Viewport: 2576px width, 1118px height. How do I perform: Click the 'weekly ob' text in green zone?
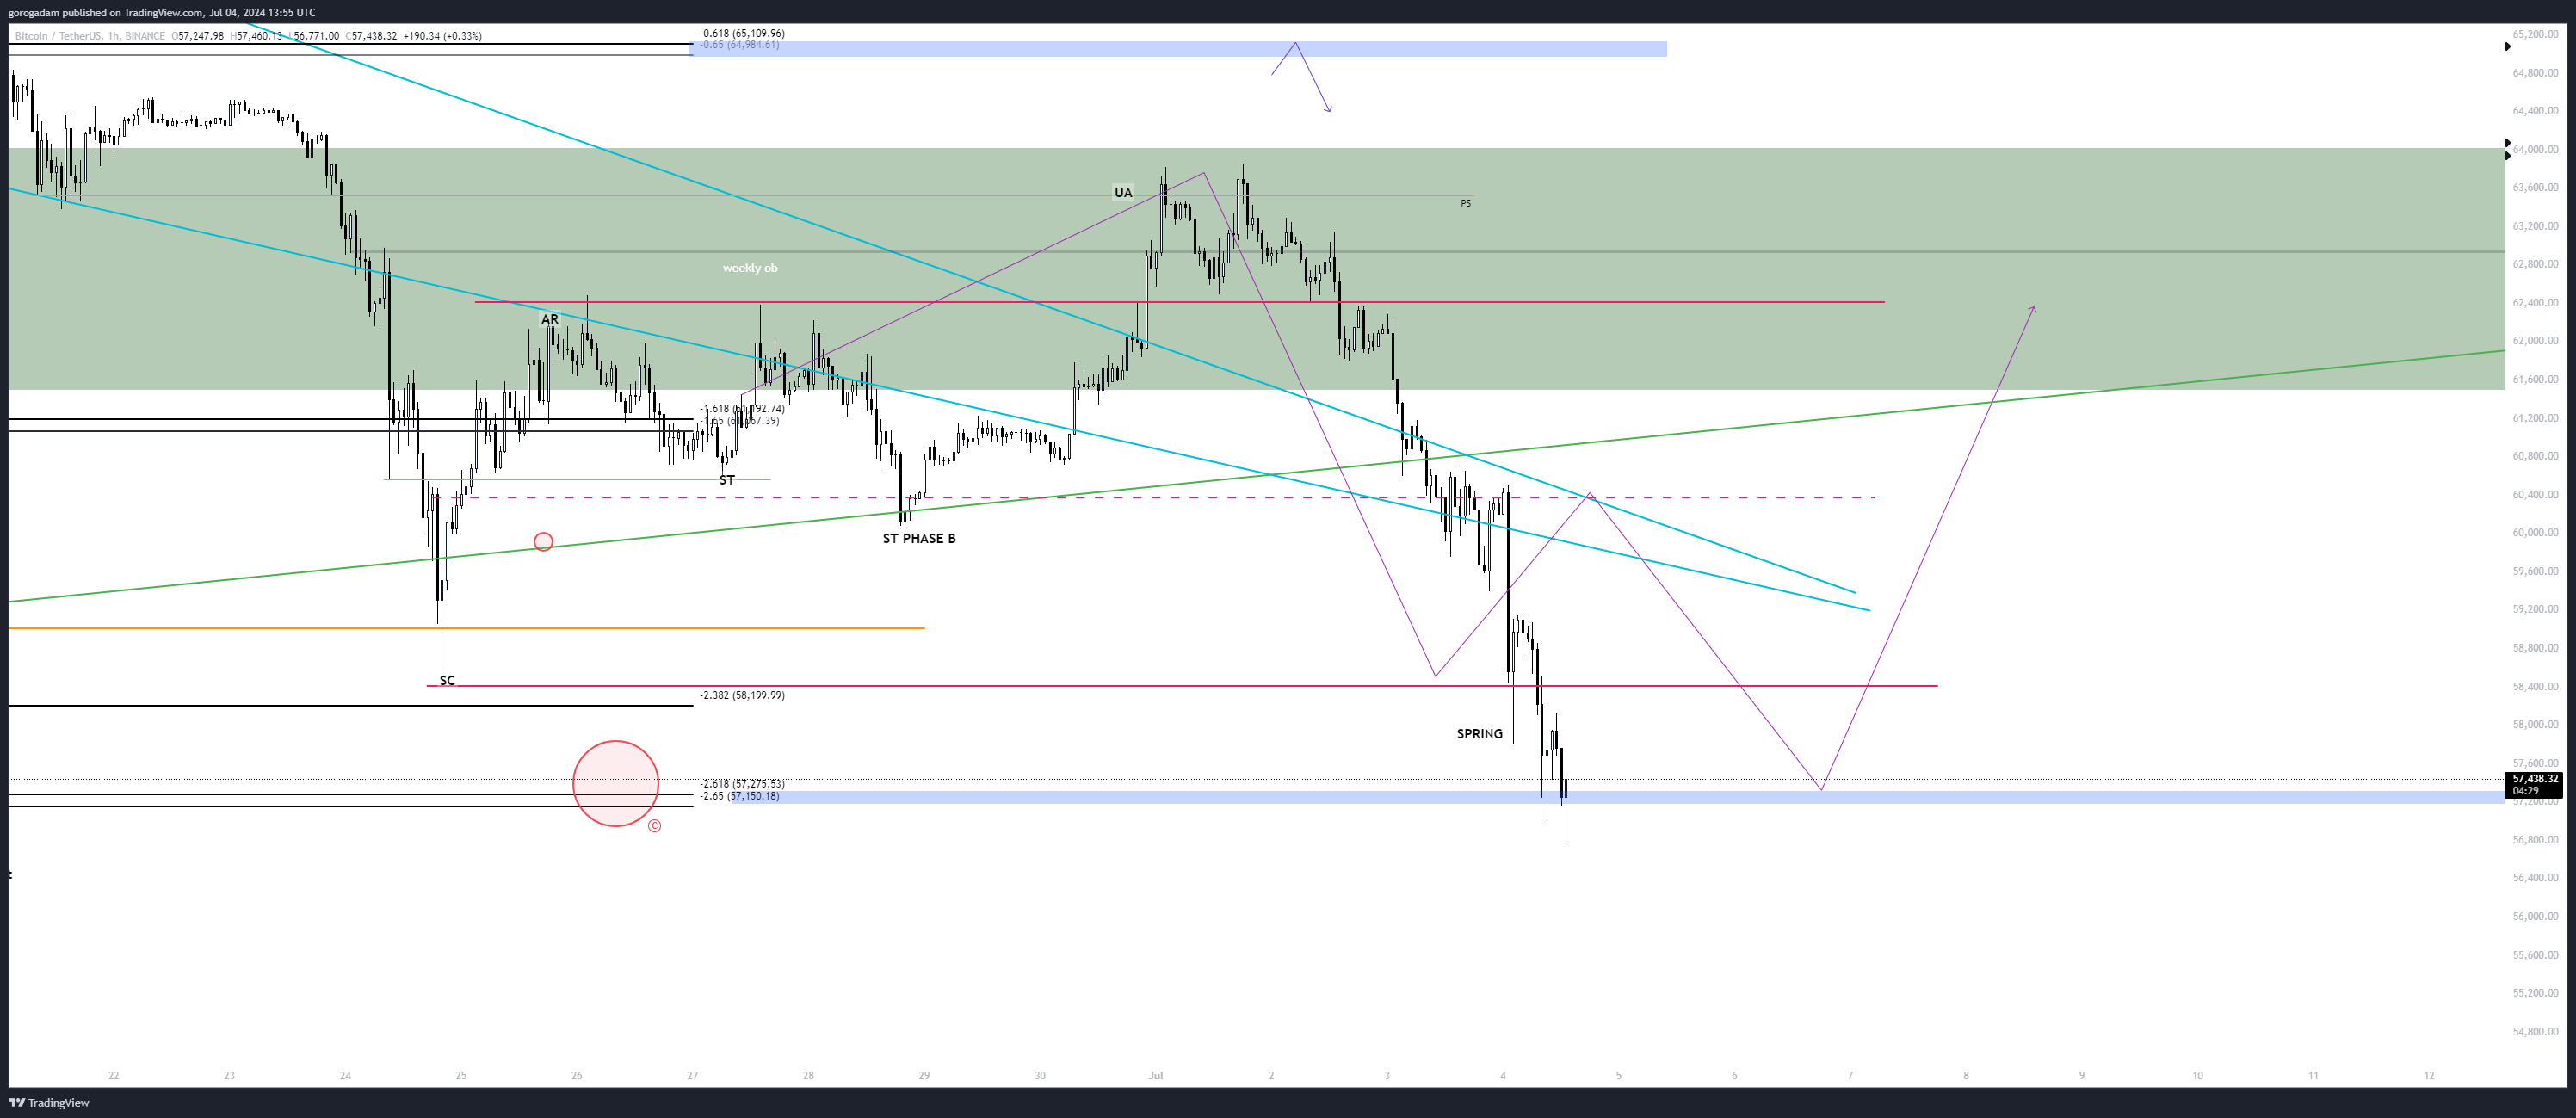[750, 268]
